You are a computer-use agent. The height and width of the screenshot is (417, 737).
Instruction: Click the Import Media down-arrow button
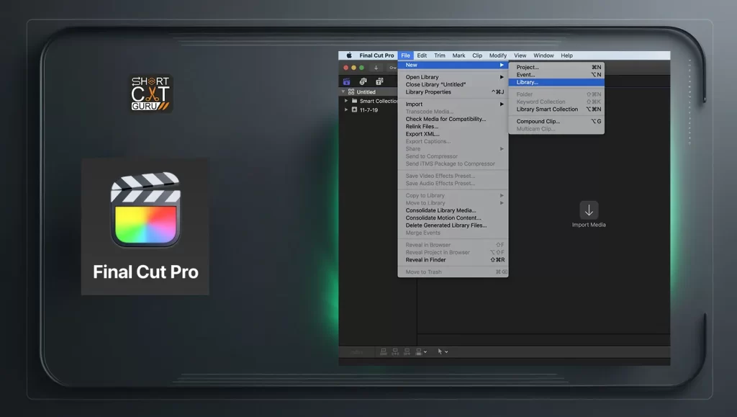[589, 210]
